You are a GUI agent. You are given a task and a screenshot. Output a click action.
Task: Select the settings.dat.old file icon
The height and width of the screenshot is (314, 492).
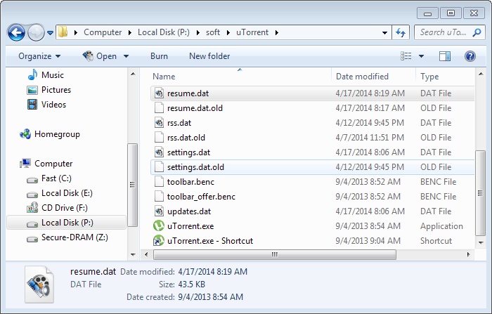pyautogui.click(x=159, y=167)
